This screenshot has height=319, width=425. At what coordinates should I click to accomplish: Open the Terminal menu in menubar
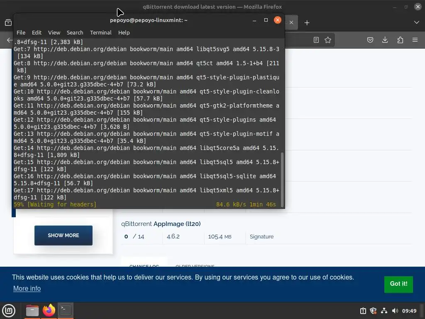[x=100, y=32]
